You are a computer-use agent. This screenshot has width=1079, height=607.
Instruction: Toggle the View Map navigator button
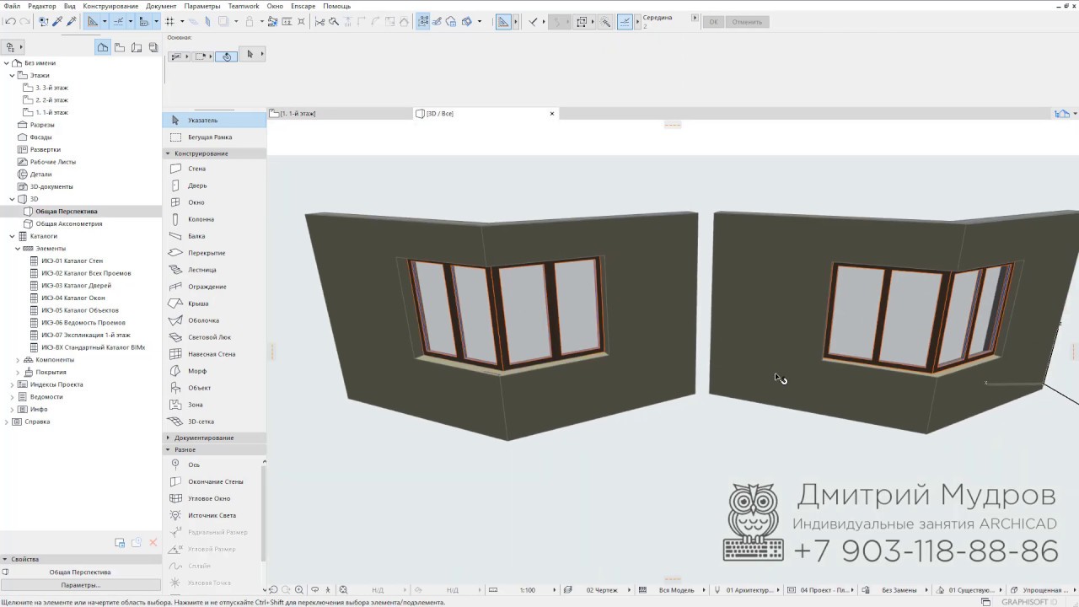(x=120, y=47)
